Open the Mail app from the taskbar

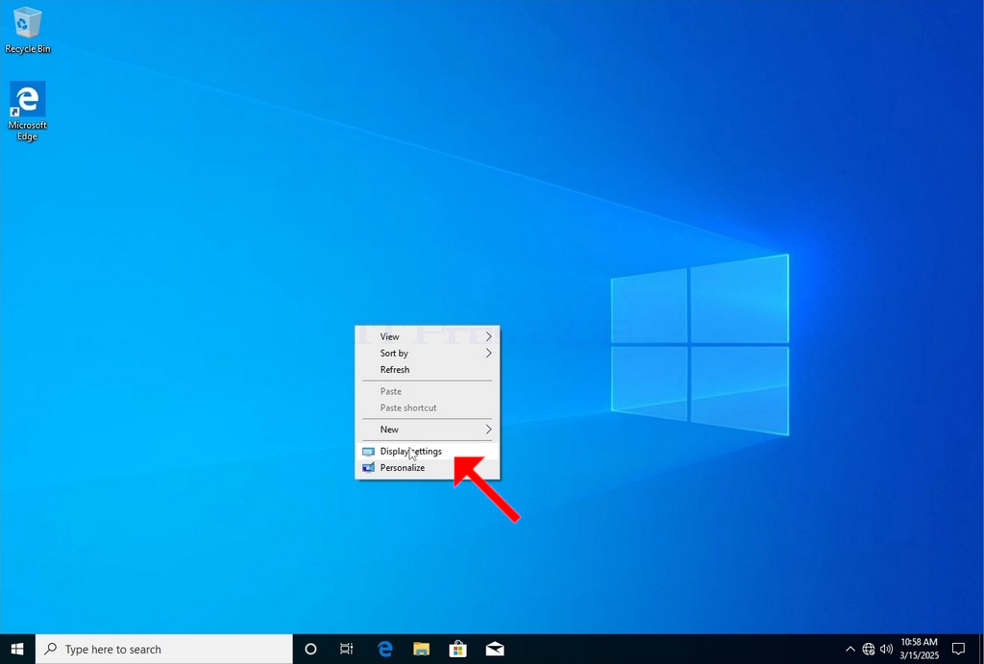coord(495,649)
